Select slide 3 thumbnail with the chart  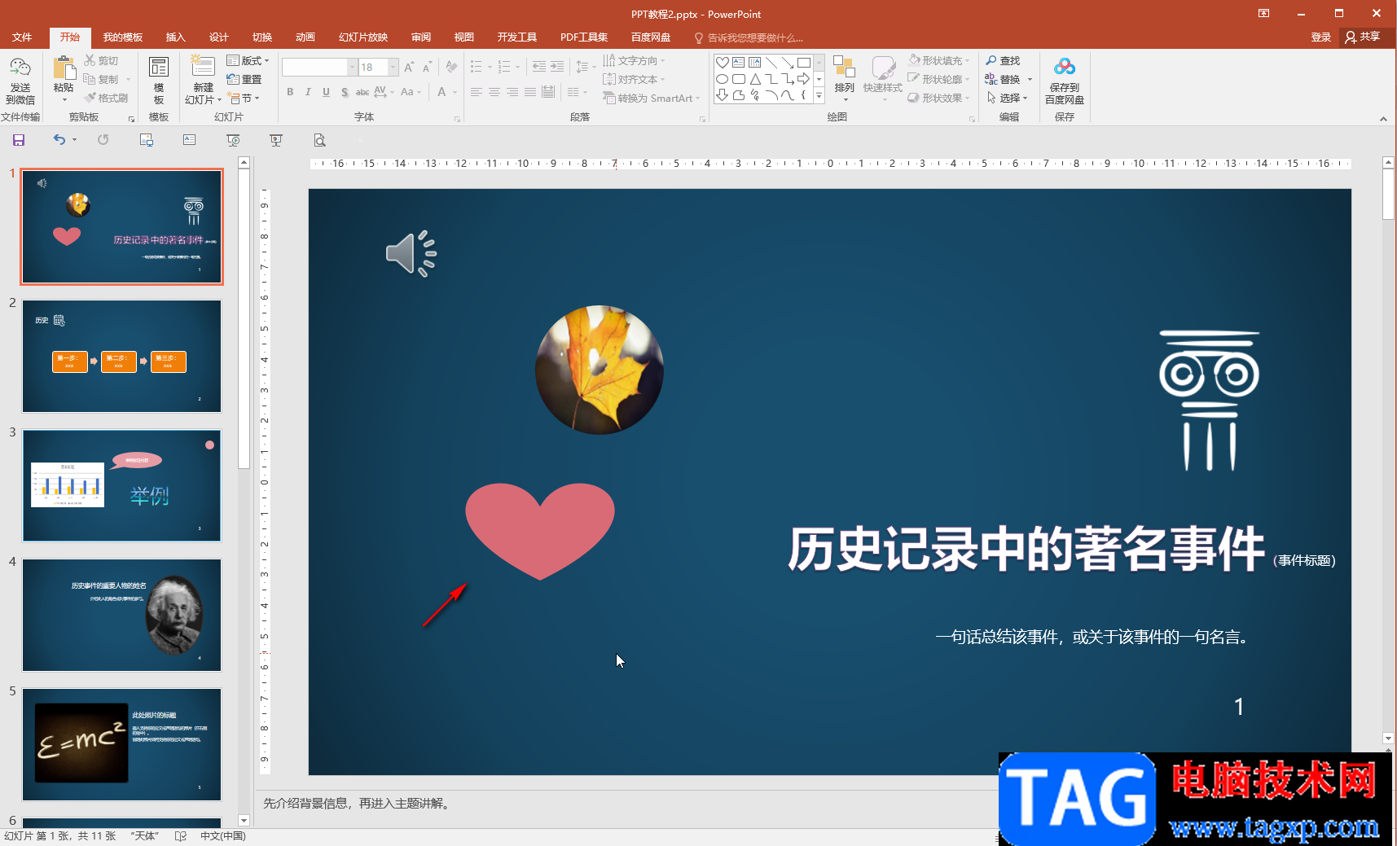point(122,485)
